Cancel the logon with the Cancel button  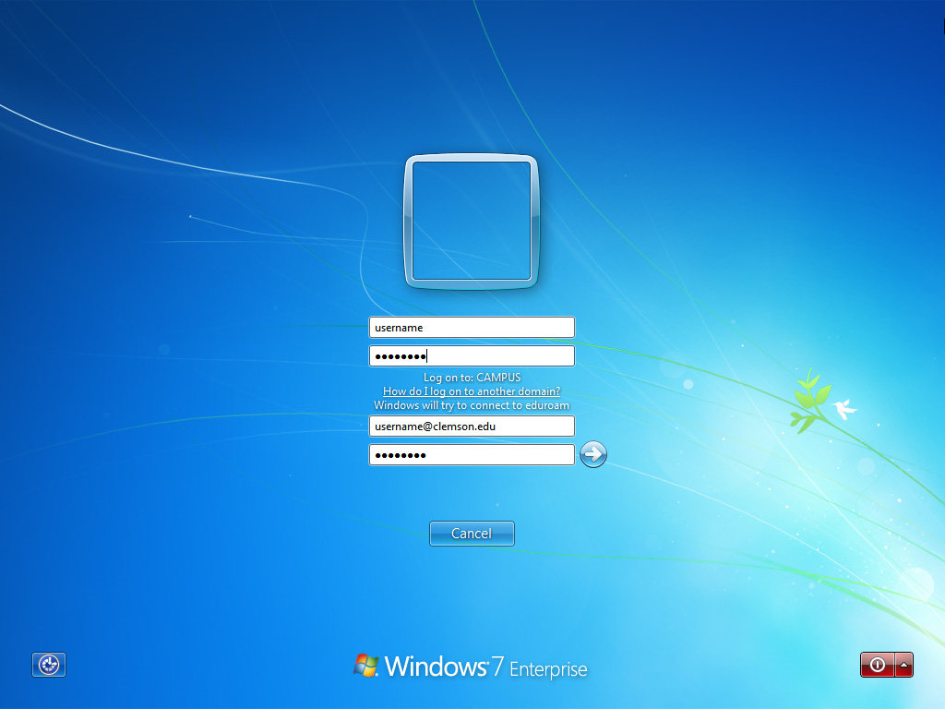[x=472, y=534]
